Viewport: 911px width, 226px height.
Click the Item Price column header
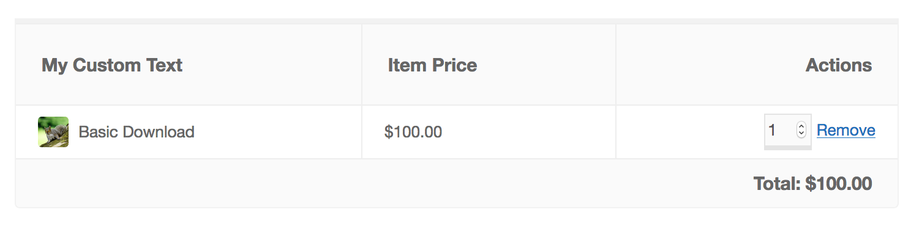(x=432, y=65)
